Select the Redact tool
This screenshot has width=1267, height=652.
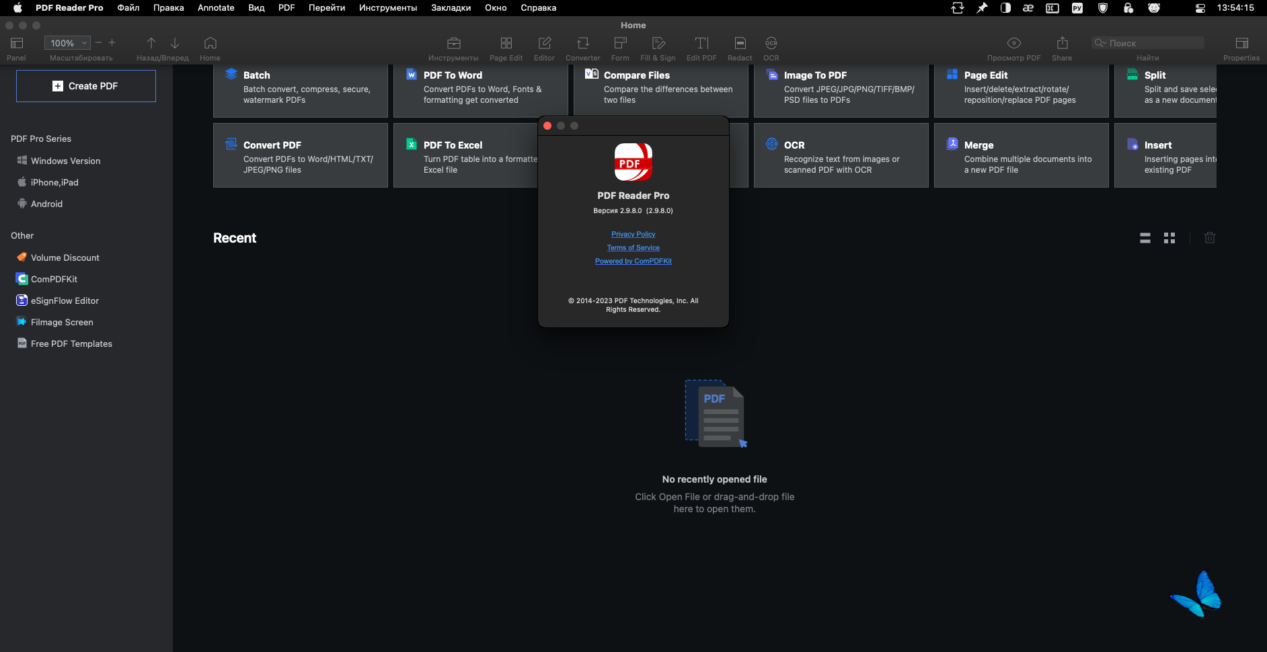click(740, 43)
